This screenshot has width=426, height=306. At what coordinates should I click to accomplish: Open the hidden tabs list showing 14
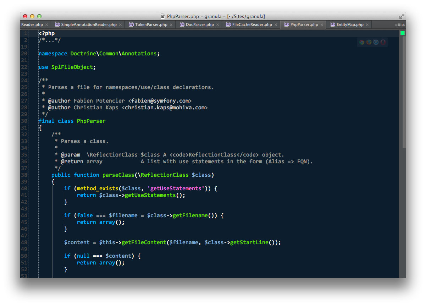click(x=400, y=25)
